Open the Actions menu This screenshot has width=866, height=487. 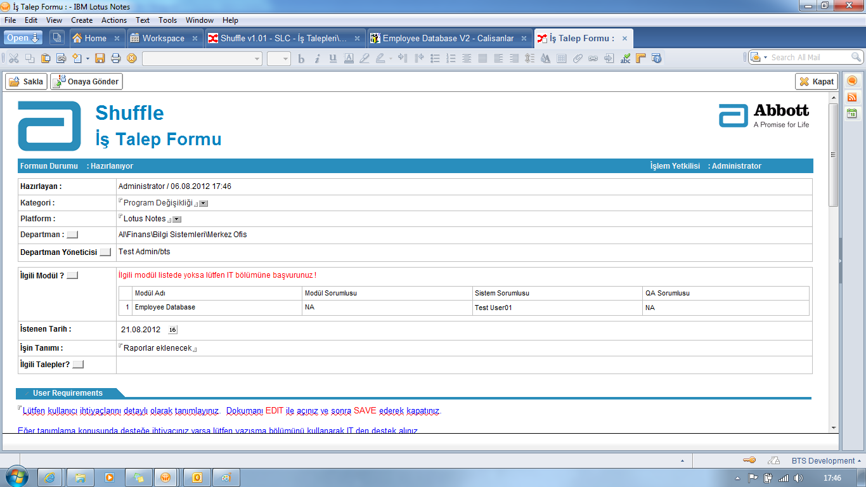(x=114, y=20)
